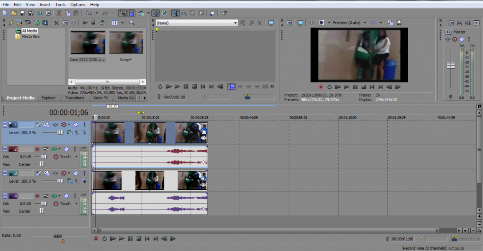Click Downmix Output icon in Master panel
483x251 pixels.
[459, 23]
